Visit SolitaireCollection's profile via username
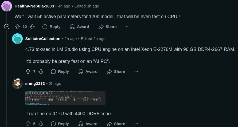The image size is (238, 127). 43,39
